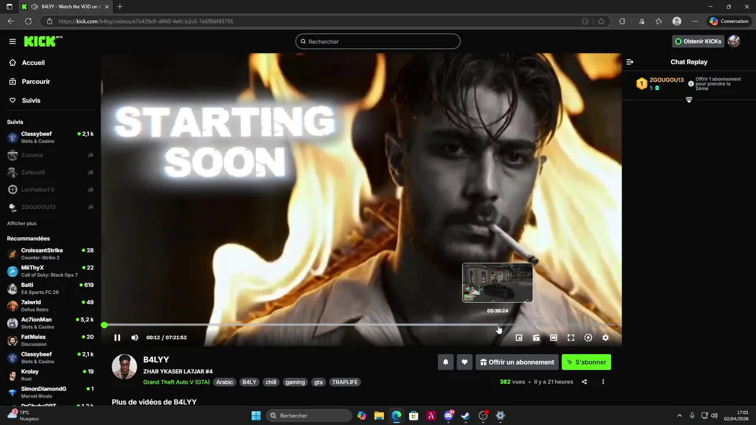The image size is (756, 425).
Task: Enable picture-in-picture mini player
Action: [x=519, y=338]
